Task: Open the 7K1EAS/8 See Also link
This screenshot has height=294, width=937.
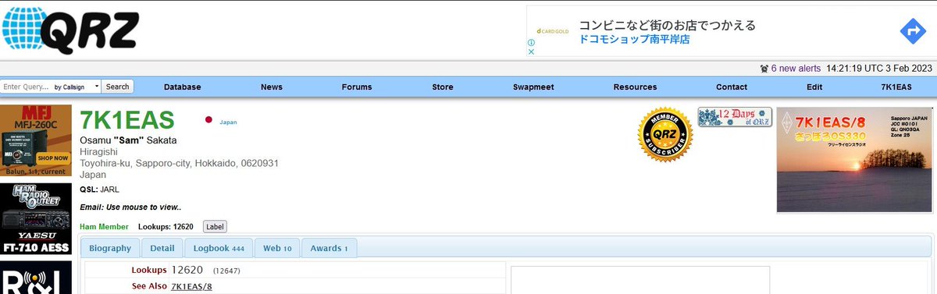Action: [x=191, y=286]
